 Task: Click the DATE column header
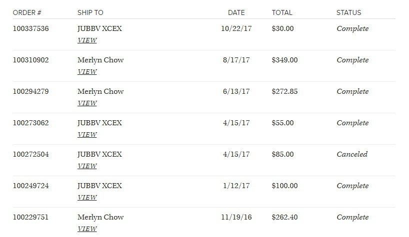236,12
